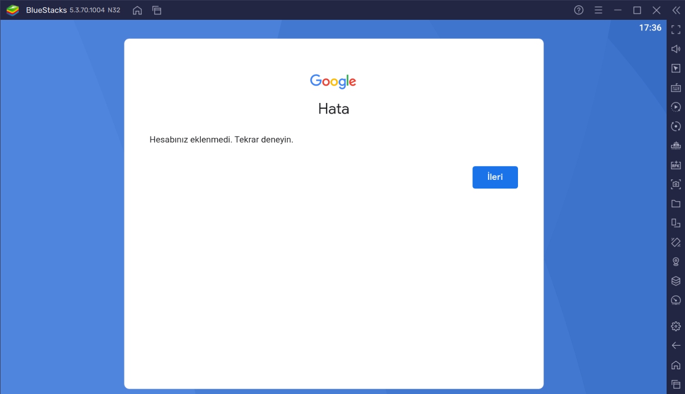
Task: Toggle the cursor lock icon in the sidebar
Action: pos(676,68)
